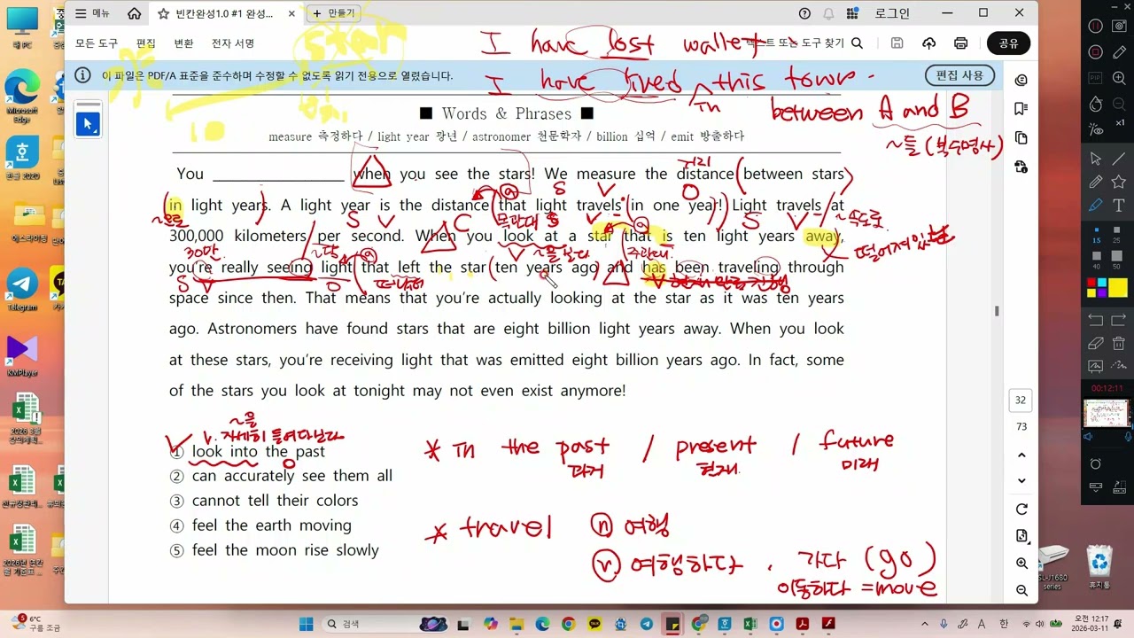Select the star shape tool
The width and height of the screenshot is (1134, 638).
[x=1119, y=182]
